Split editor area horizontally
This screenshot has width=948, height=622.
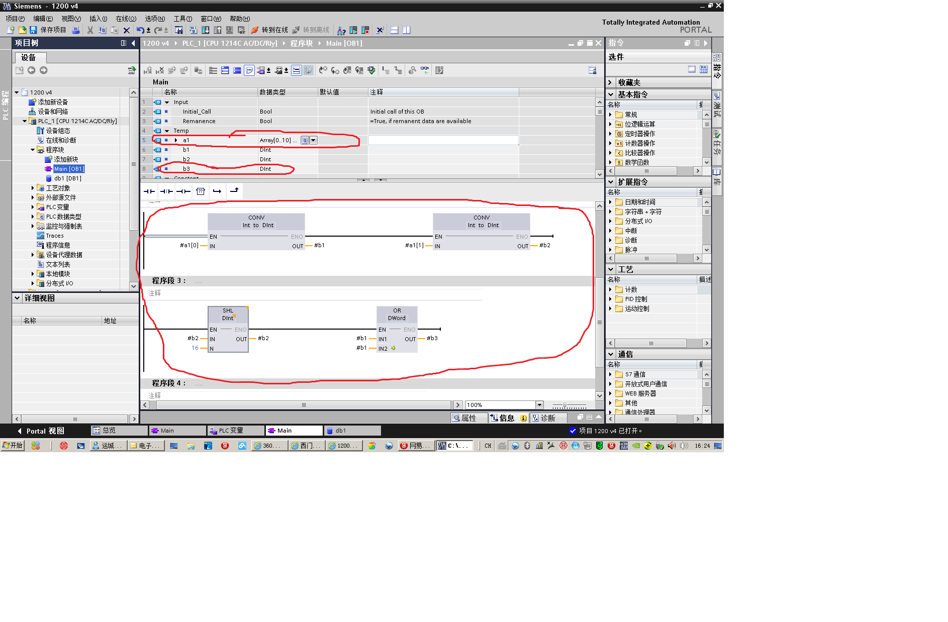395,30
